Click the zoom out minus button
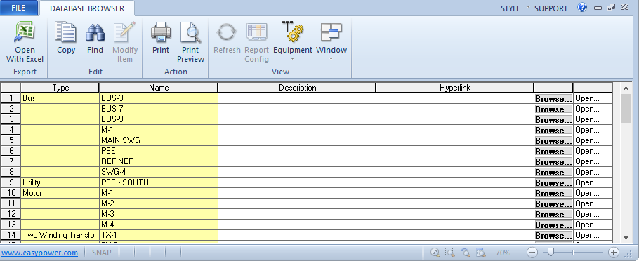 pos(532,253)
